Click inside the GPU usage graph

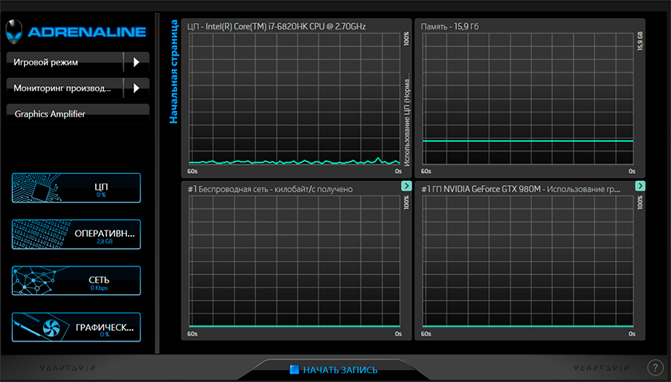pyautogui.click(x=528, y=262)
